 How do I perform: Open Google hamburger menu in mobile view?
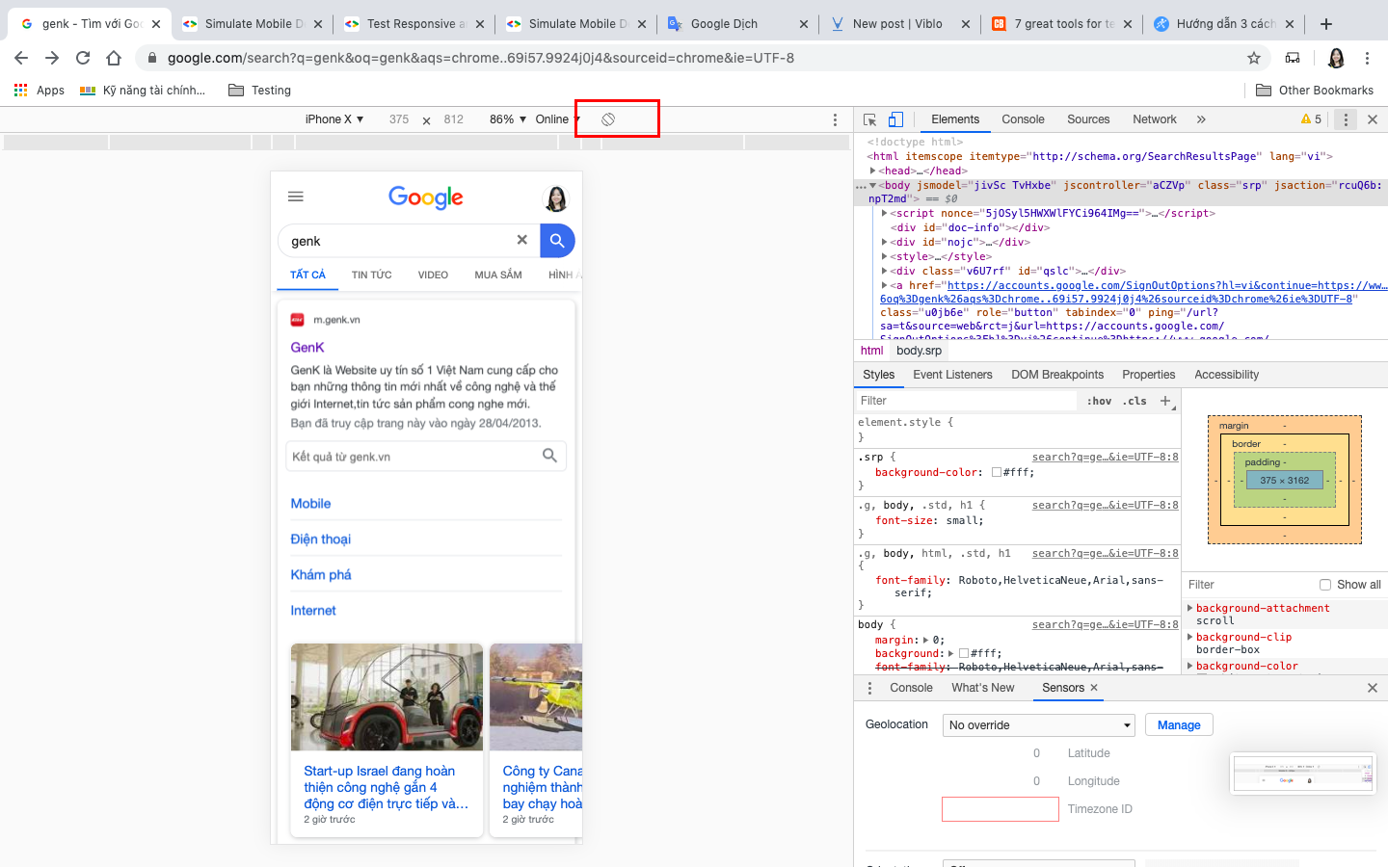pyautogui.click(x=296, y=197)
